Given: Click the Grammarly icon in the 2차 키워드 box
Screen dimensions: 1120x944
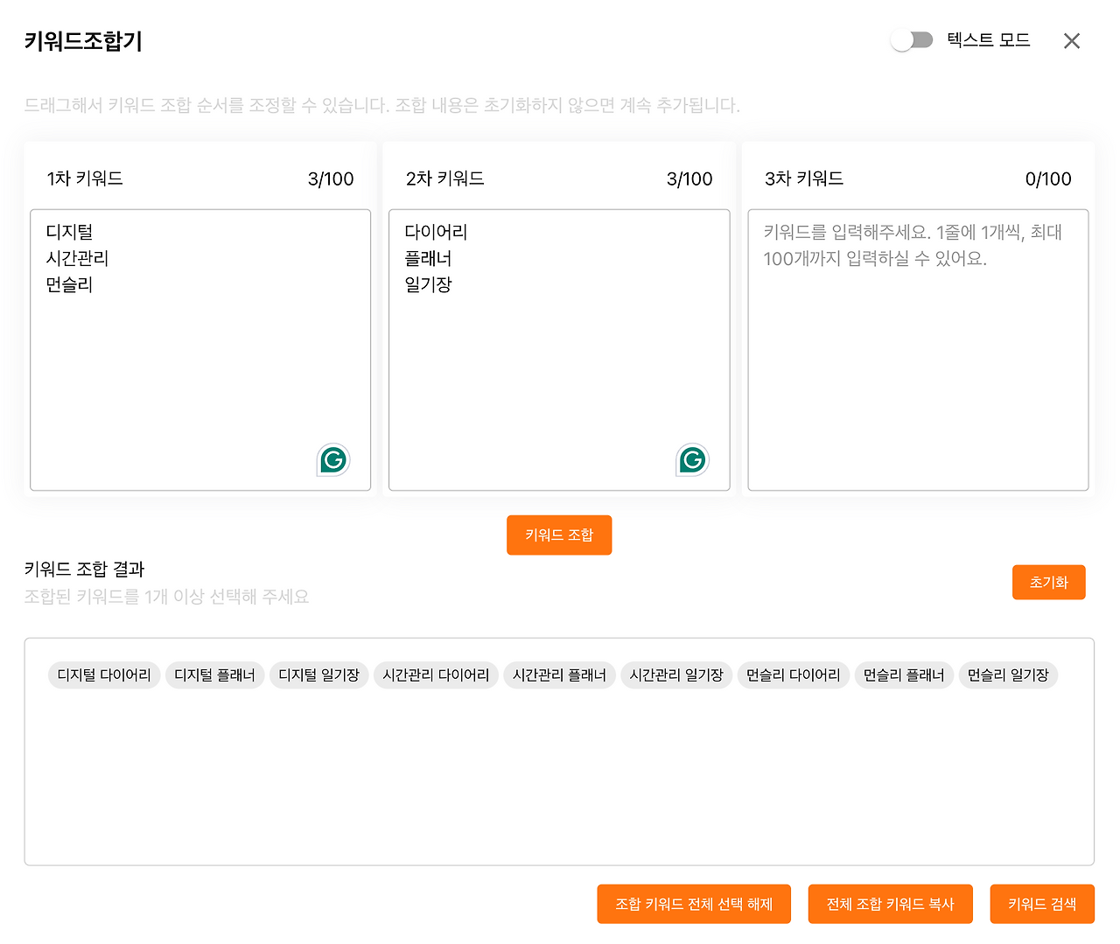Looking at the screenshot, I should click(692, 459).
